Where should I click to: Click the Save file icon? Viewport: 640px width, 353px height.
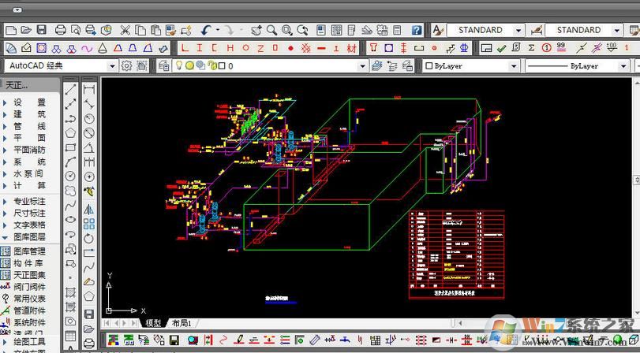(x=41, y=30)
